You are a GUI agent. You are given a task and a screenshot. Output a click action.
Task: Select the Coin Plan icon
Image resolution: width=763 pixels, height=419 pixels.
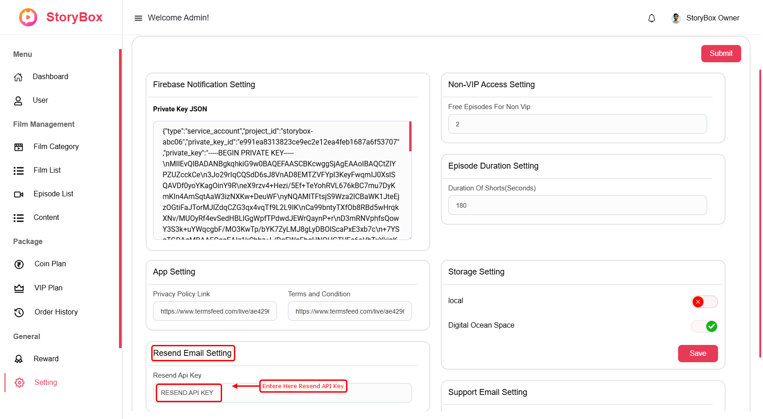(19, 264)
